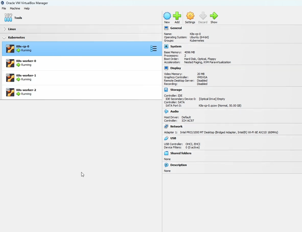Click the K8s-cp-0 OS icon

(x=10, y=49)
